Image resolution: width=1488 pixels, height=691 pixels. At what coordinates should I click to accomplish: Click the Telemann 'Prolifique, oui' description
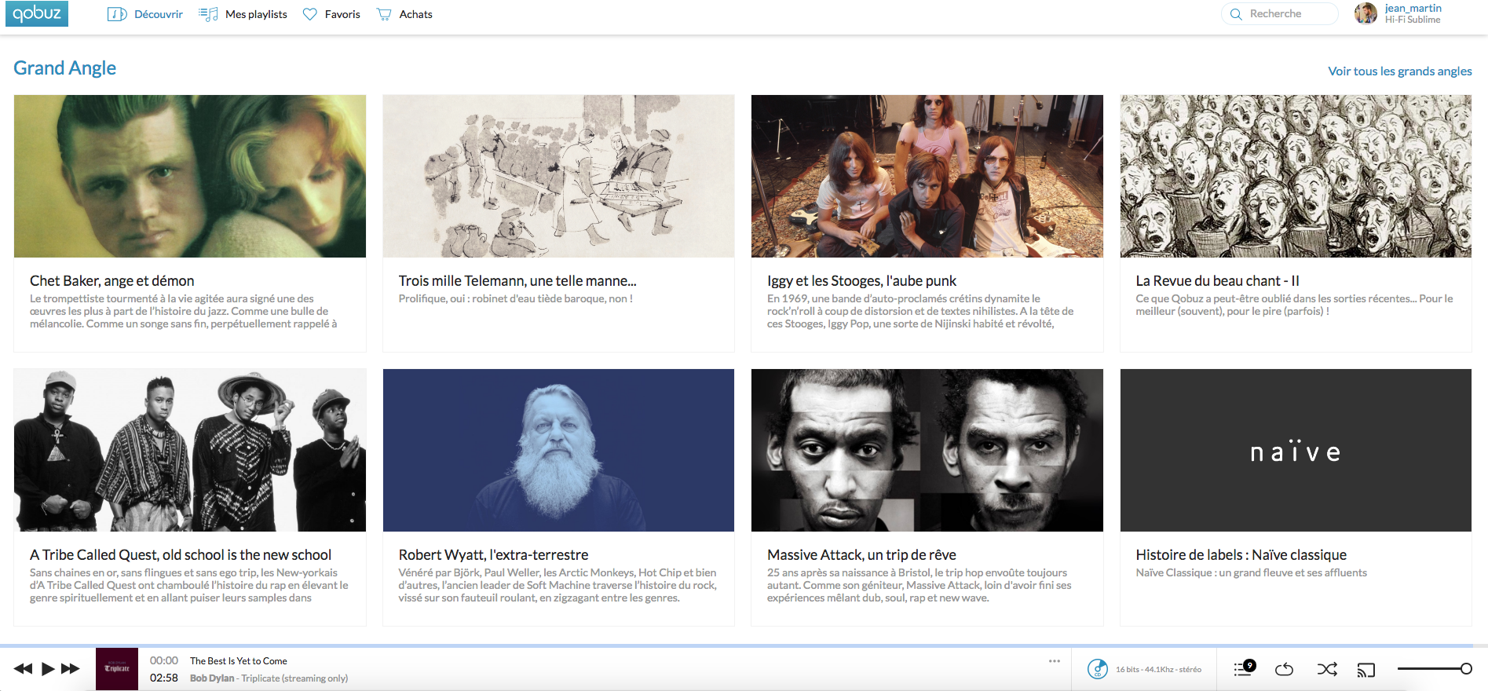pos(516,298)
